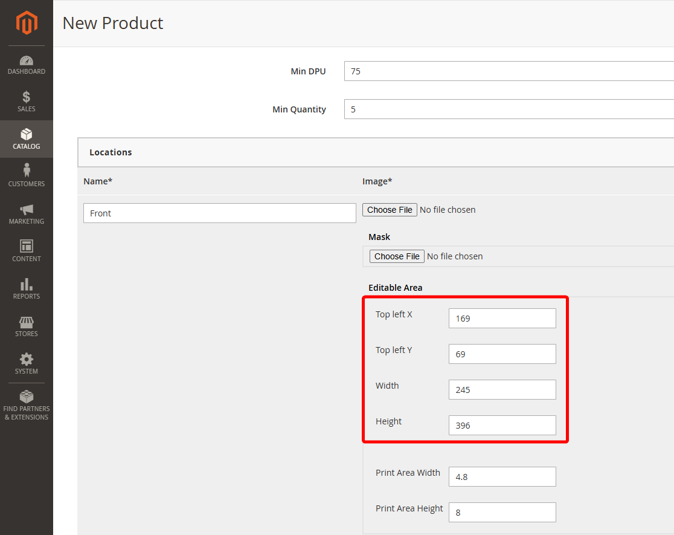Open the System menu

26,363
